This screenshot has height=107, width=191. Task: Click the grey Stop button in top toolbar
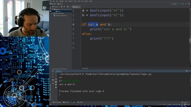point(186,4)
